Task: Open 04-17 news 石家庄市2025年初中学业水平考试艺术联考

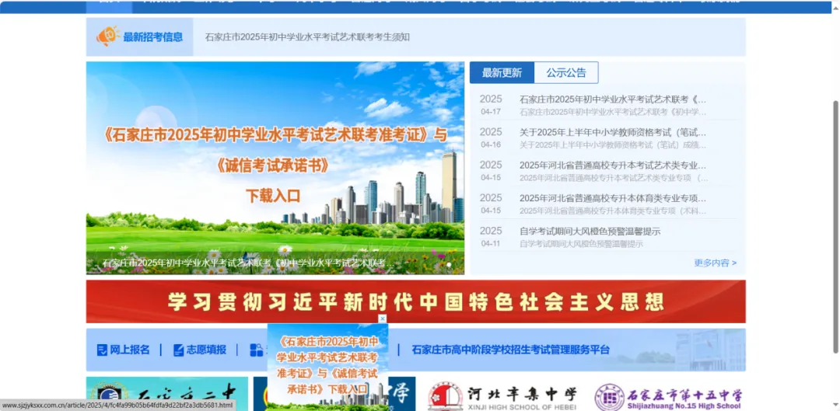Action: tap(613, 99)
